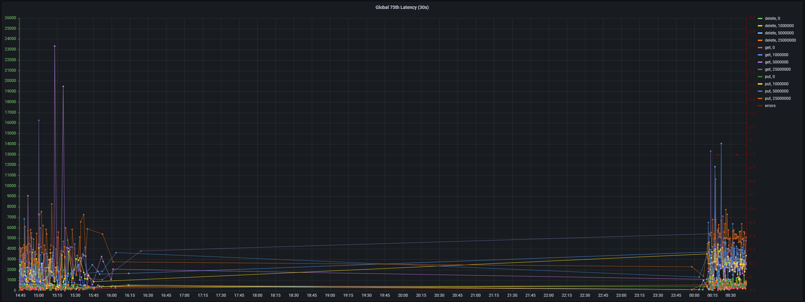The width and height of the screenshot is (805, 302).
Task: Click the 'delete, 25000000' legend text
Action: (x=780, y=40)
